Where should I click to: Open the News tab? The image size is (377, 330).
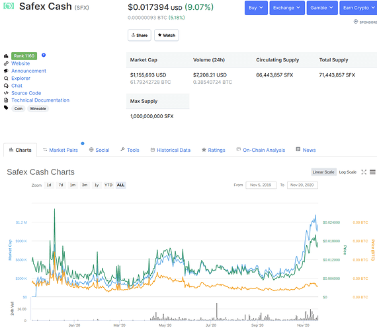pyautogui.click(x=306, y=150)
